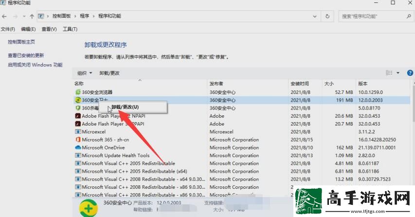Select the Microsoft OneDrive row text
Viewport: 415px width, 217px height.
tap(103, 147)
